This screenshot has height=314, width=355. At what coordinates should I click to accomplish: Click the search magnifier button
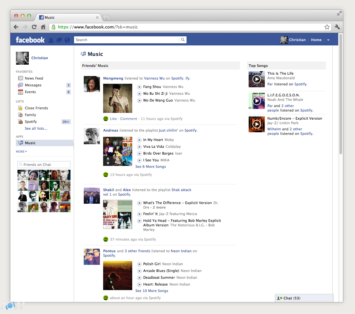[183, 40]
